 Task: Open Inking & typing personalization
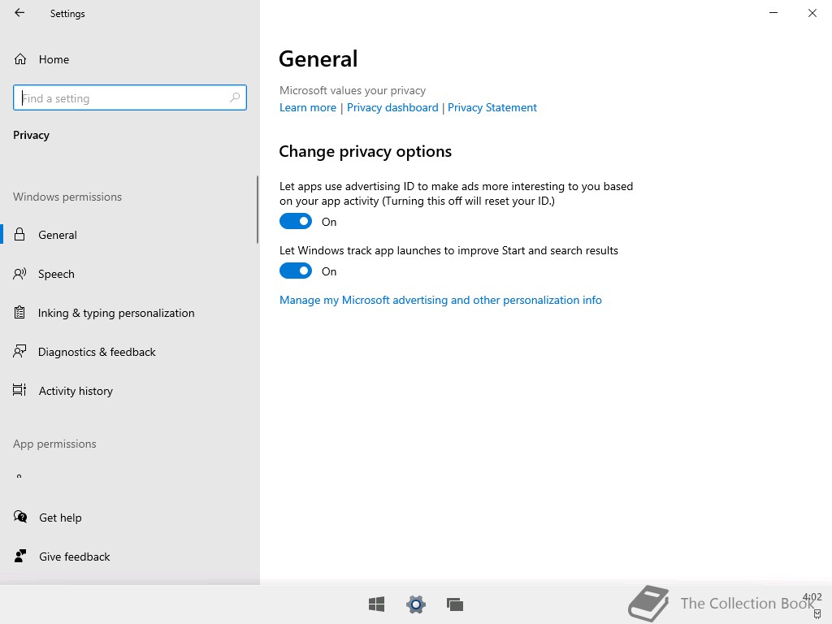129,313
